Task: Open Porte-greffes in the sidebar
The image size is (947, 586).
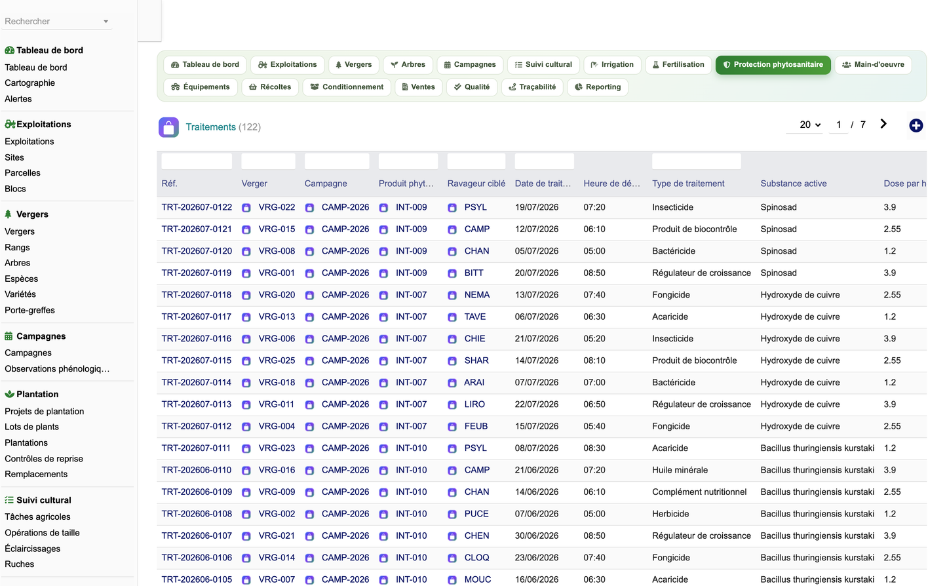Action: point(29,311)
